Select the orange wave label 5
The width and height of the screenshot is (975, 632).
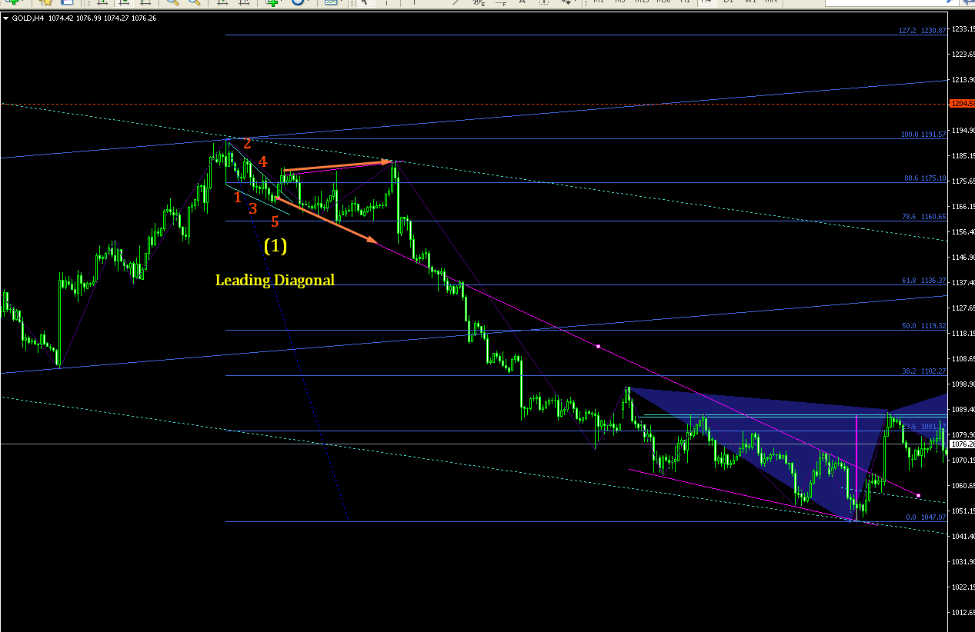pos(275,222)
